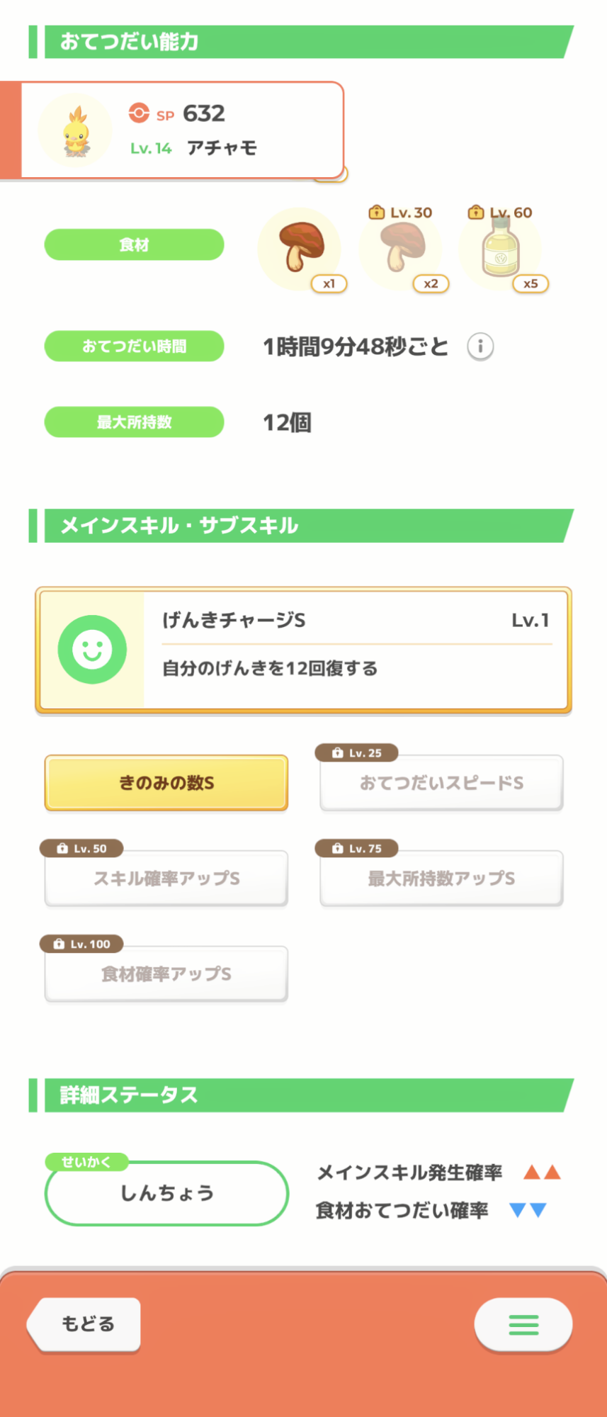Select the きのみの数S sub skill

point(166,783)
